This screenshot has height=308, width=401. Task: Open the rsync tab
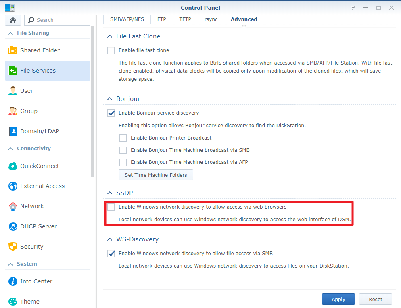point(211,19)
